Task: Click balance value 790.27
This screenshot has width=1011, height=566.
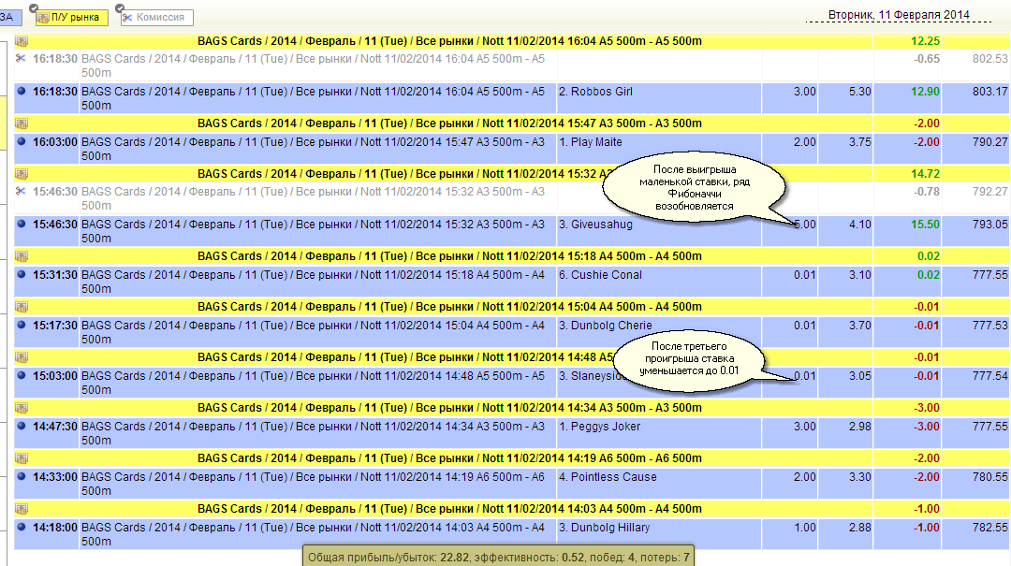Action: pos(989,142)
